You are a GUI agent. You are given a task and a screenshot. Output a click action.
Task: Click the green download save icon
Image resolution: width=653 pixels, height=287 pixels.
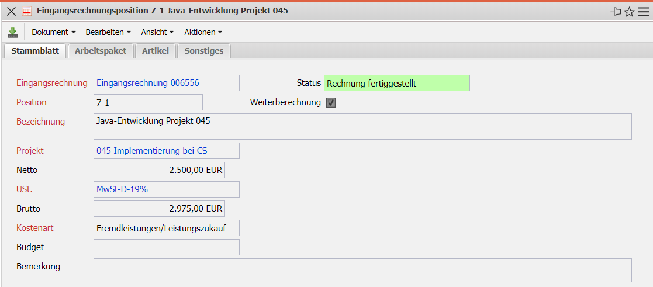(13, 32)
